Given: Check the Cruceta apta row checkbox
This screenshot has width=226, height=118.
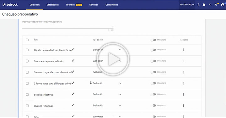Looking at the screenshot, I should pos(27,61).
